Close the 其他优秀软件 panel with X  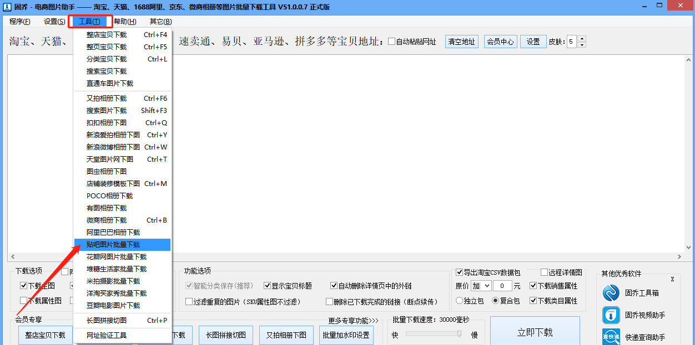[672, 279]
